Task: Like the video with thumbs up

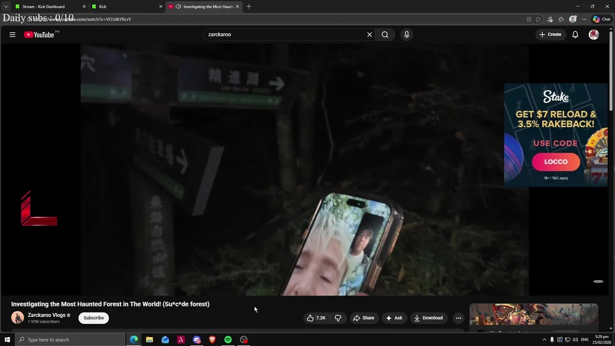Action: tap(316, 318)
